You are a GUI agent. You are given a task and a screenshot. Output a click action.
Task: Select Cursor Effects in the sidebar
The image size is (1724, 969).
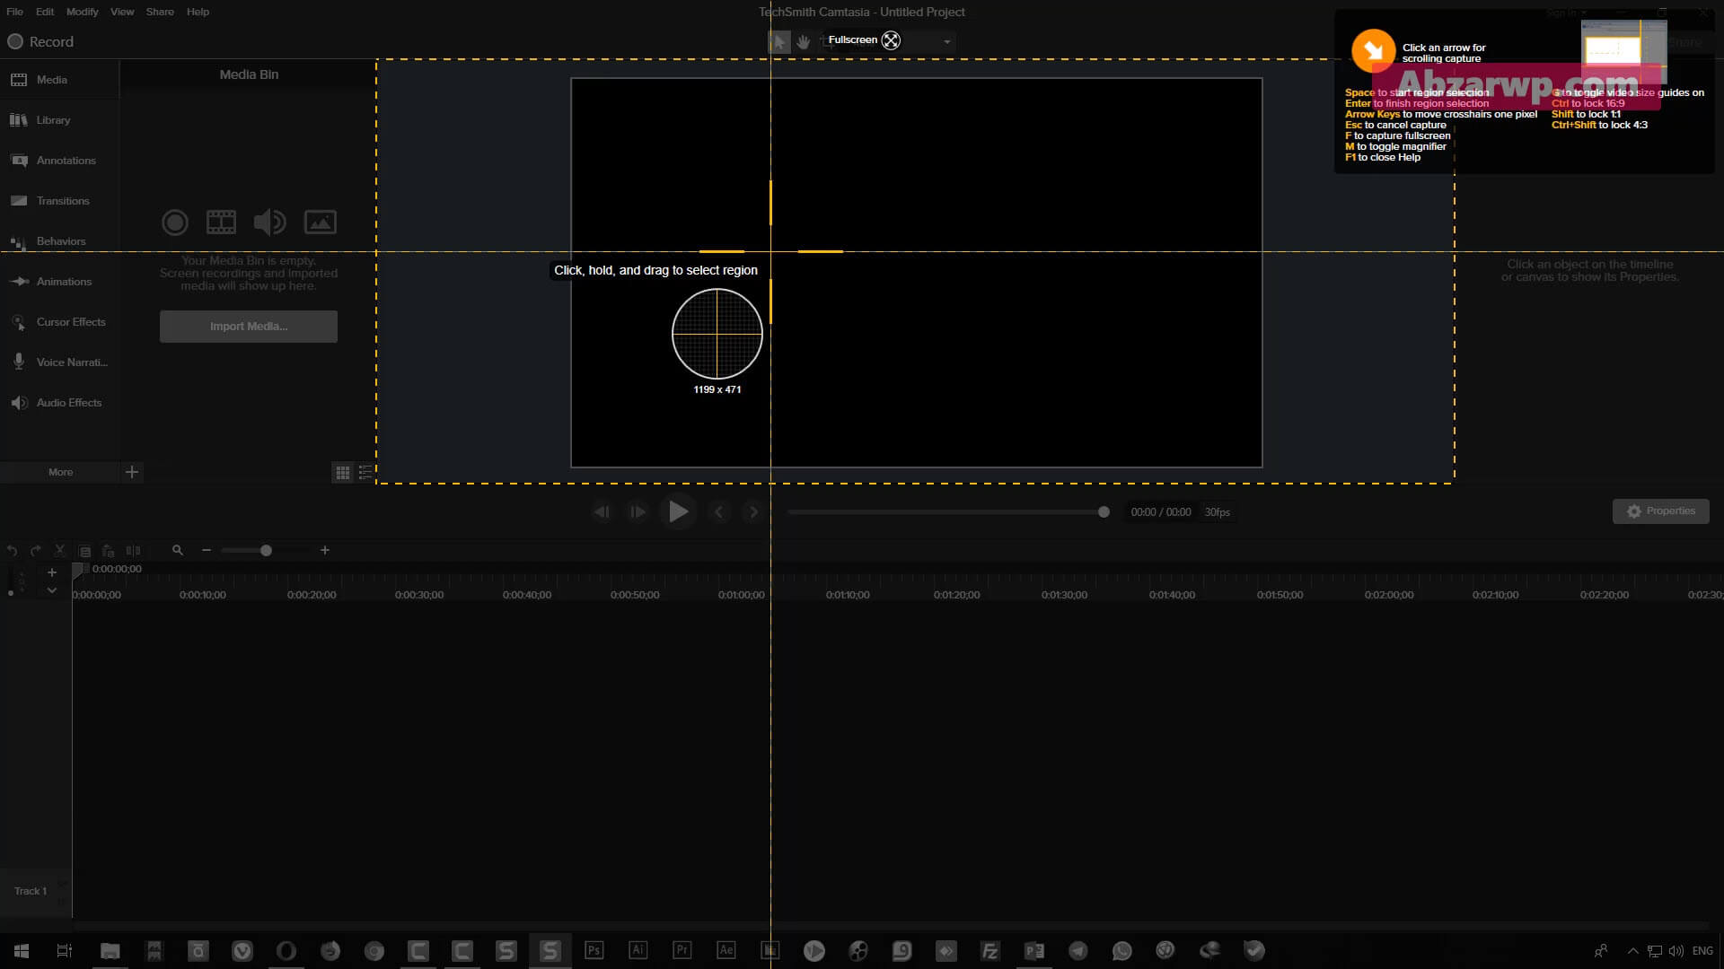[x=59, y=322]
